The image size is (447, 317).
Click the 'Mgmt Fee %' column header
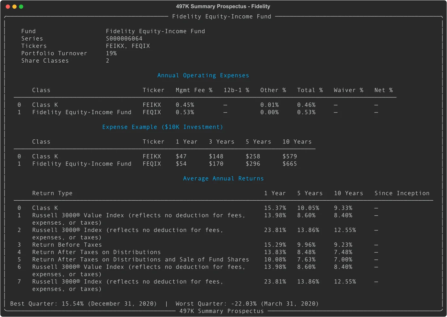[x=194, y=90]
